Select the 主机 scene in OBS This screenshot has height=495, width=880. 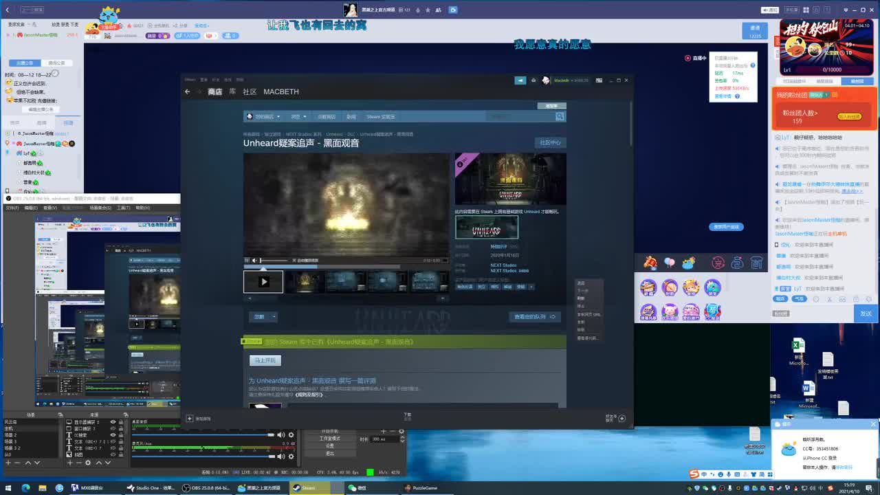point(31,428)
